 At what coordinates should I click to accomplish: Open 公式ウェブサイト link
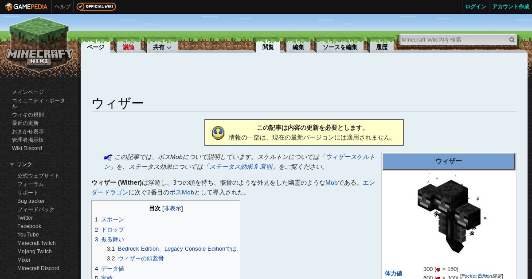(x=39, y=176)
